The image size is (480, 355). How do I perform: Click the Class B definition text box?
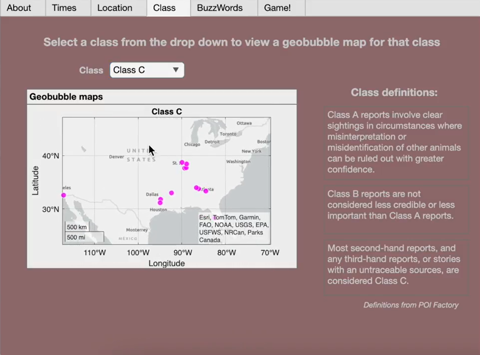(x=396, y=209)
